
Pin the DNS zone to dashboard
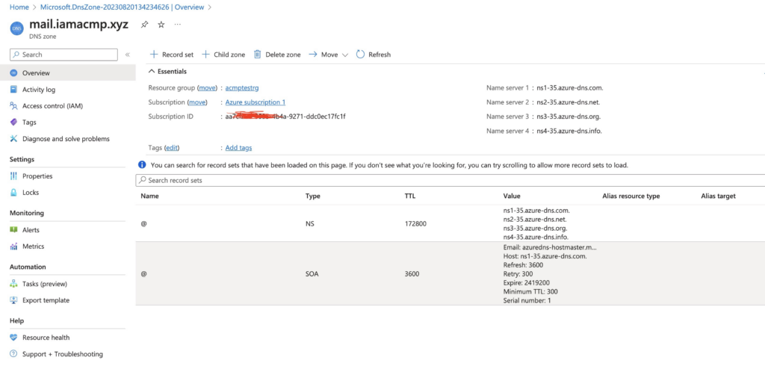tap(144, 25)
